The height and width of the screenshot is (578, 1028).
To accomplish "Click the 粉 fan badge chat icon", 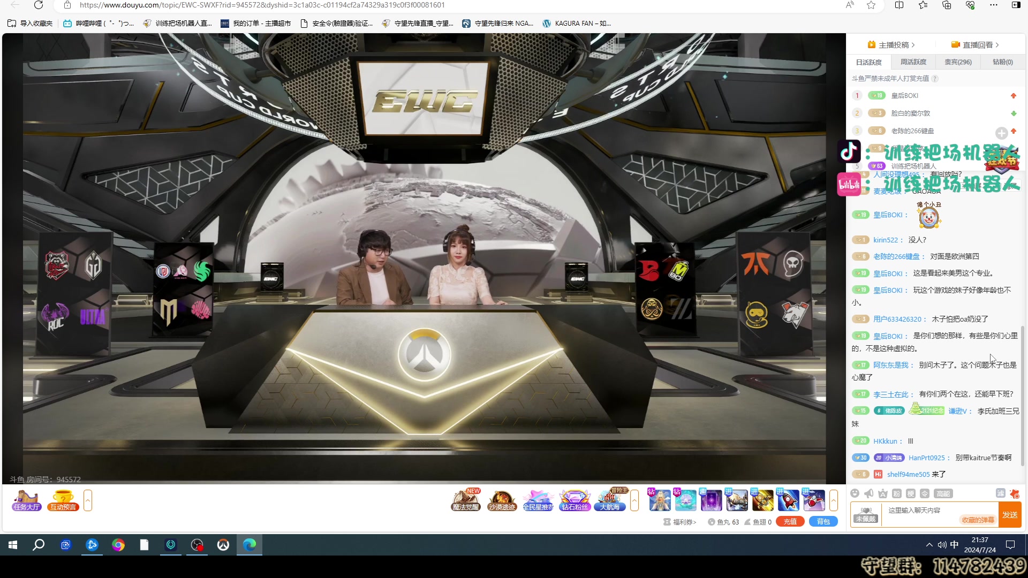I will (x=897, y=493).
